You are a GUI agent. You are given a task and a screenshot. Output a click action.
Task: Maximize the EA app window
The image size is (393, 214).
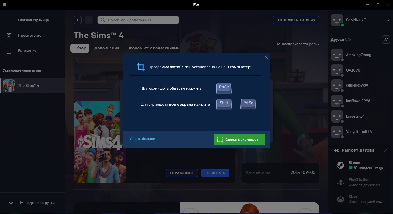(378, 5)
